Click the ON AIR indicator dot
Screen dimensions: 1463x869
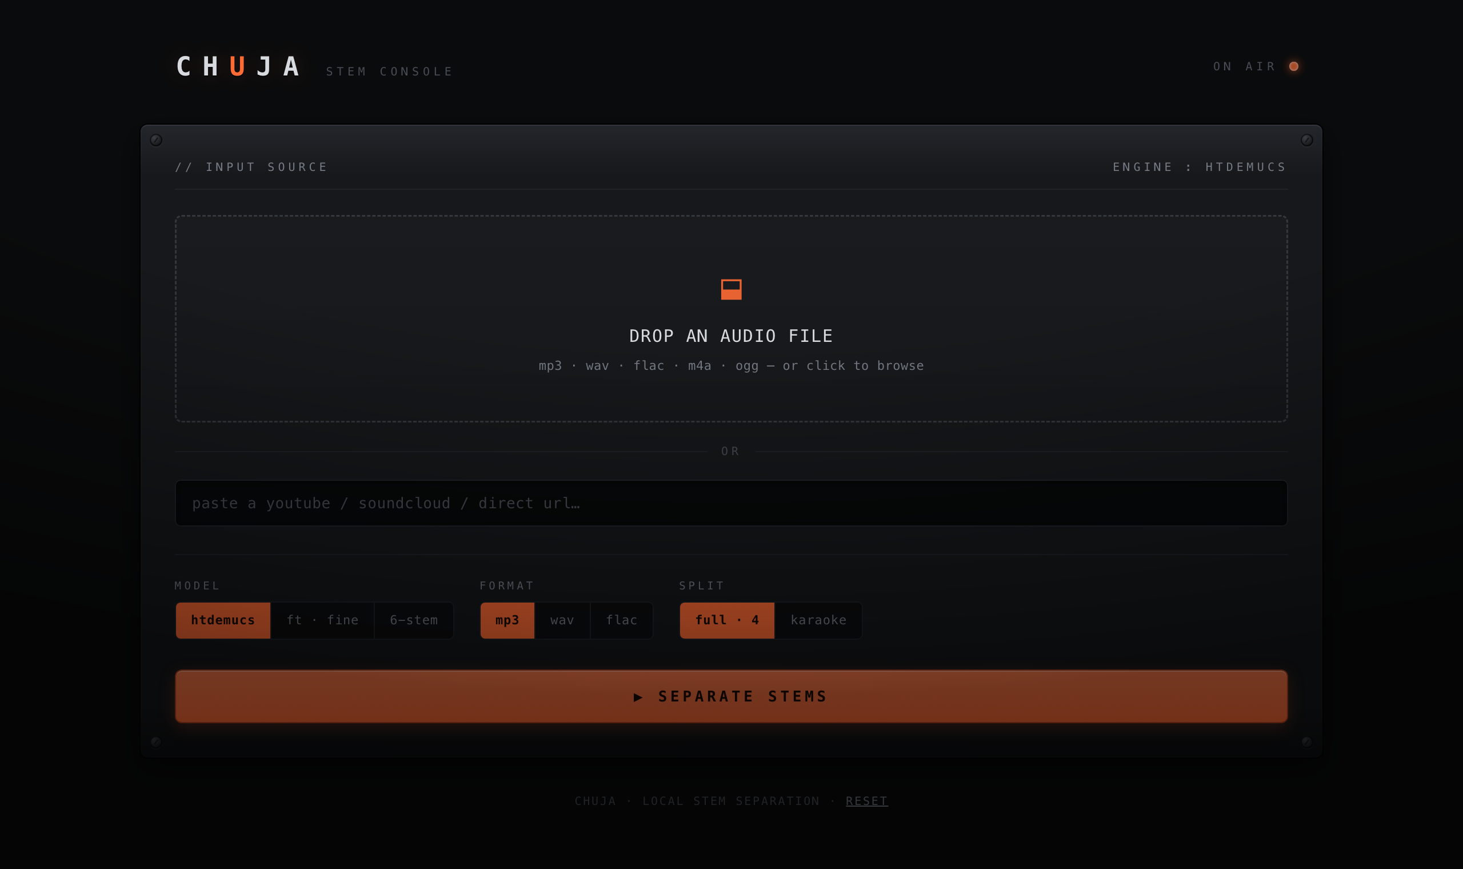1294,66
